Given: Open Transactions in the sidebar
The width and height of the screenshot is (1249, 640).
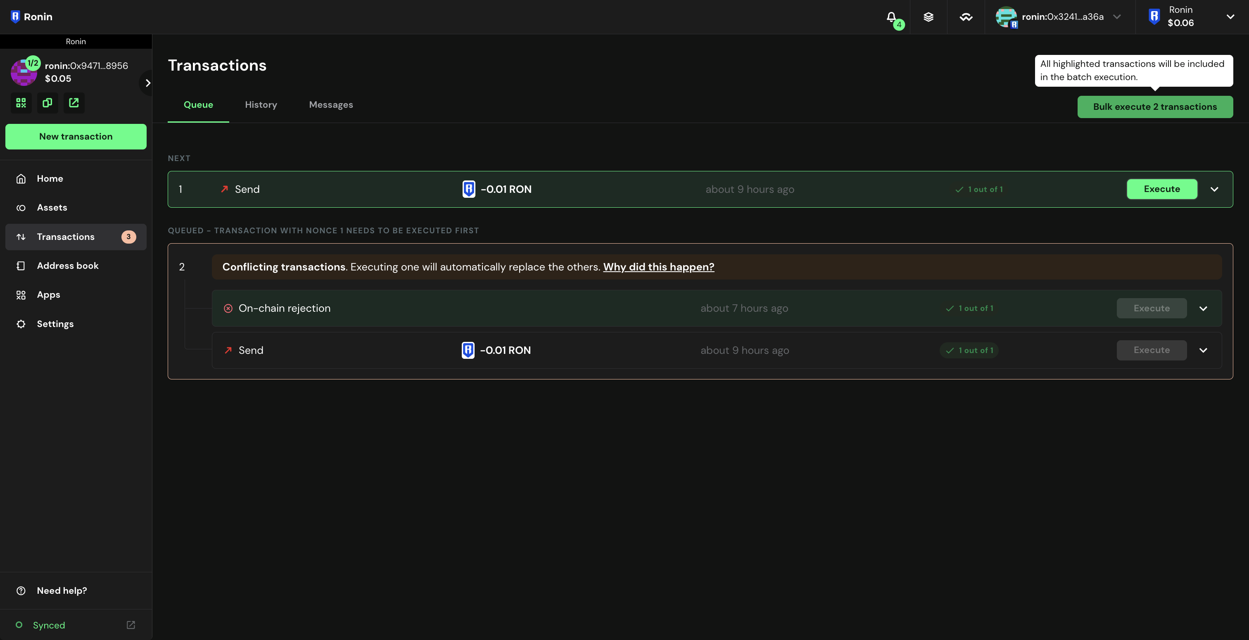Looking at the screenshot, I should 76,237.
